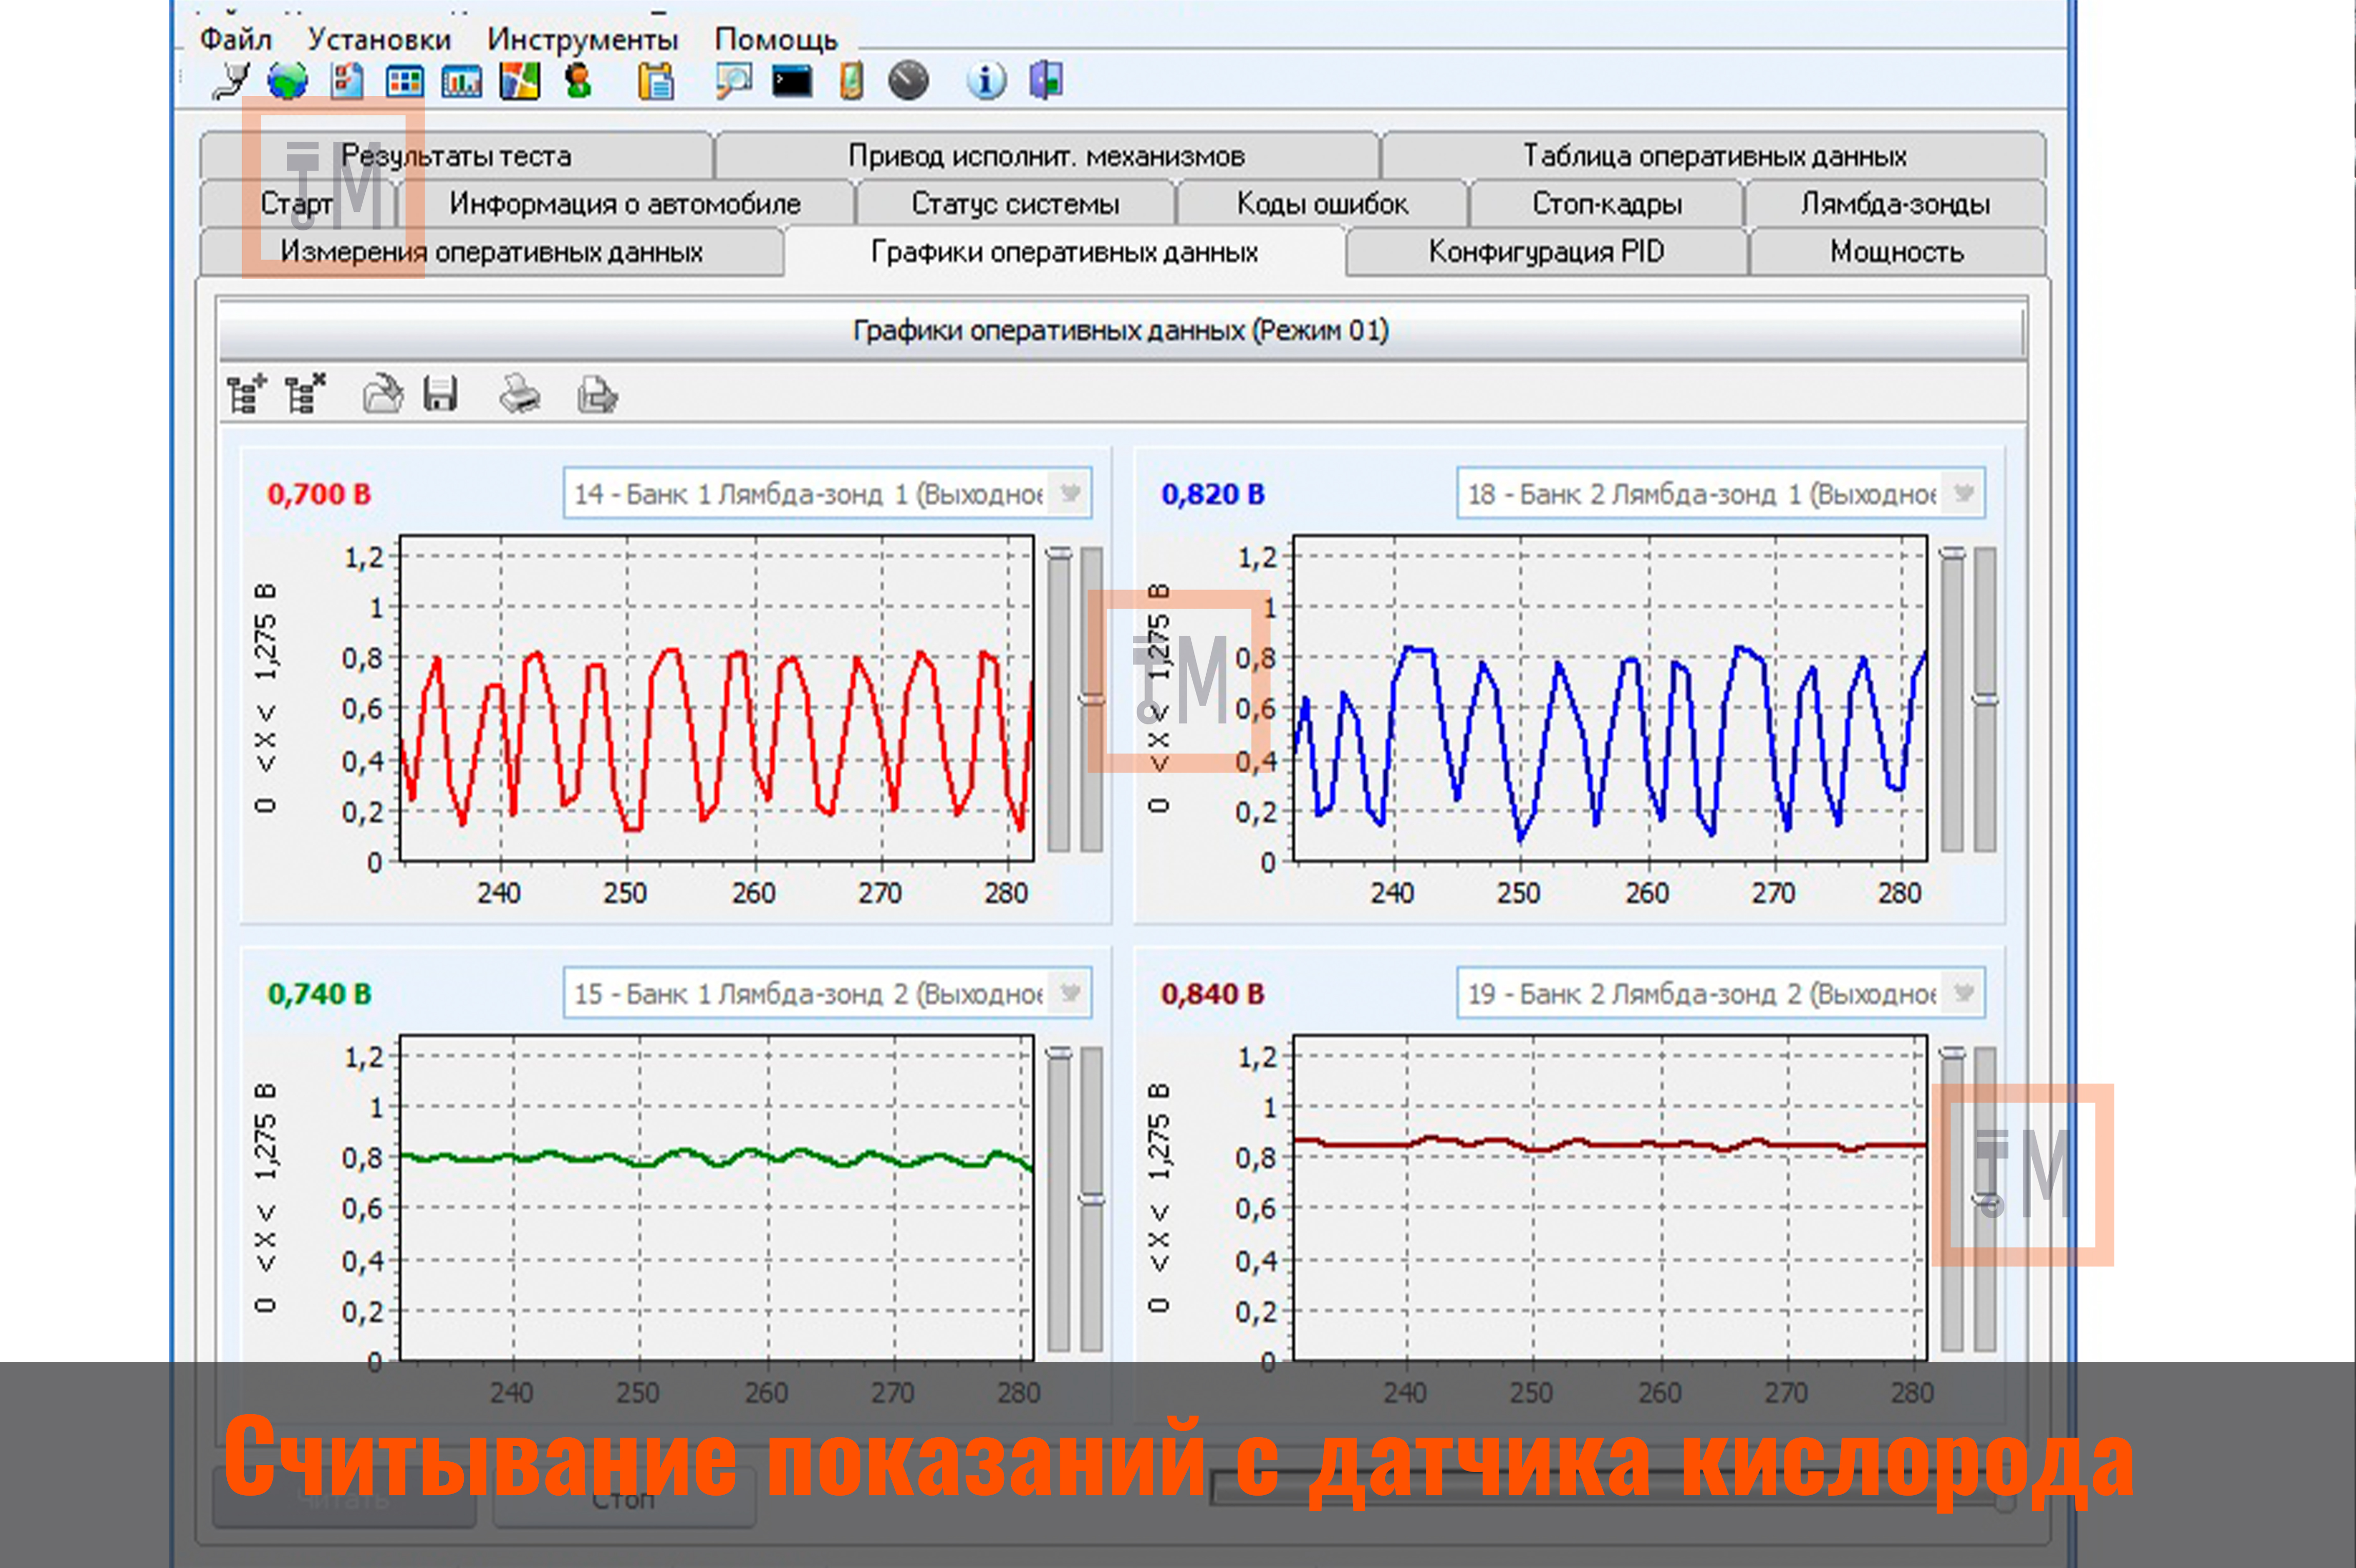Click the printer icon in graphs toolbar

[x=519, y=394]
